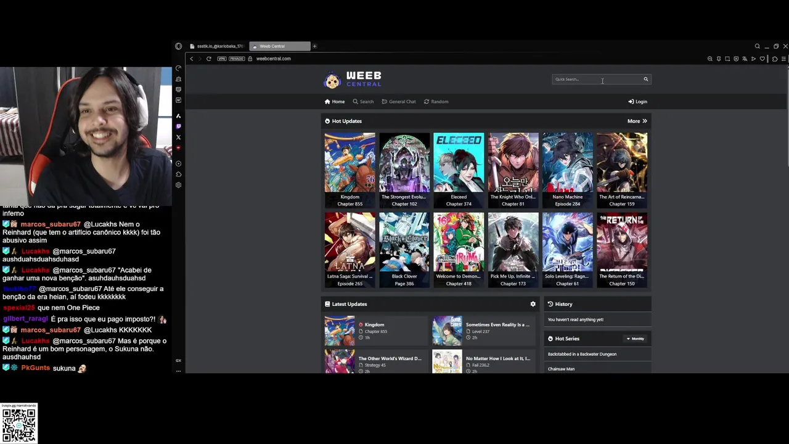Reload the page with the refresh icon
Screen dimensions: 789x444
[x=208, y=59]
